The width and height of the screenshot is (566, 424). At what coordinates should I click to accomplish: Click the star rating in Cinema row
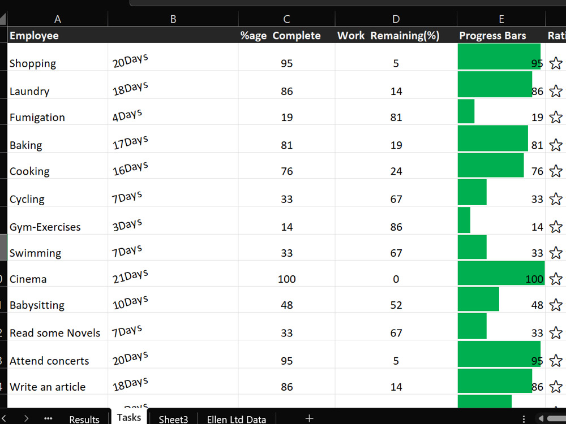[x=556, y=279]
